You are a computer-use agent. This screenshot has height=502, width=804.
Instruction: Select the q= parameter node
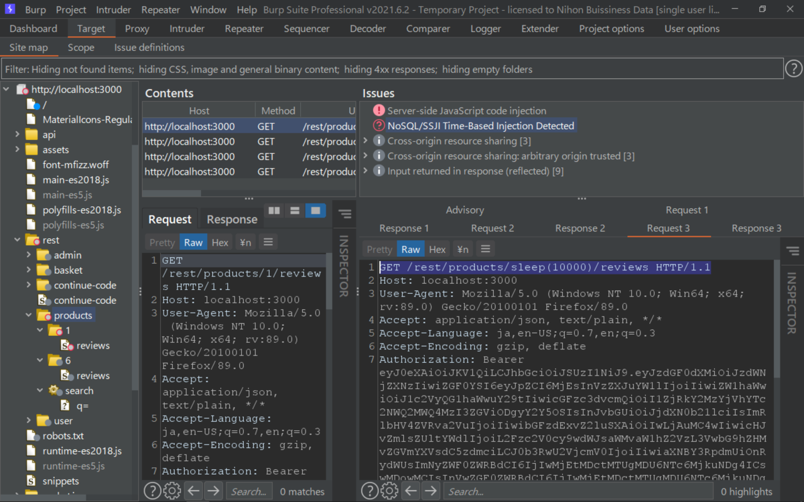(x=82, y=406)
